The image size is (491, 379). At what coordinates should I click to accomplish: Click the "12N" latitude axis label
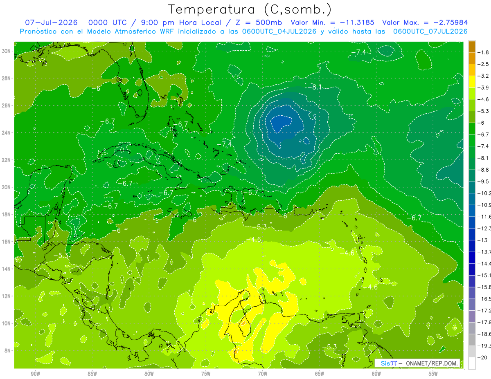click(x=7, y=296)
